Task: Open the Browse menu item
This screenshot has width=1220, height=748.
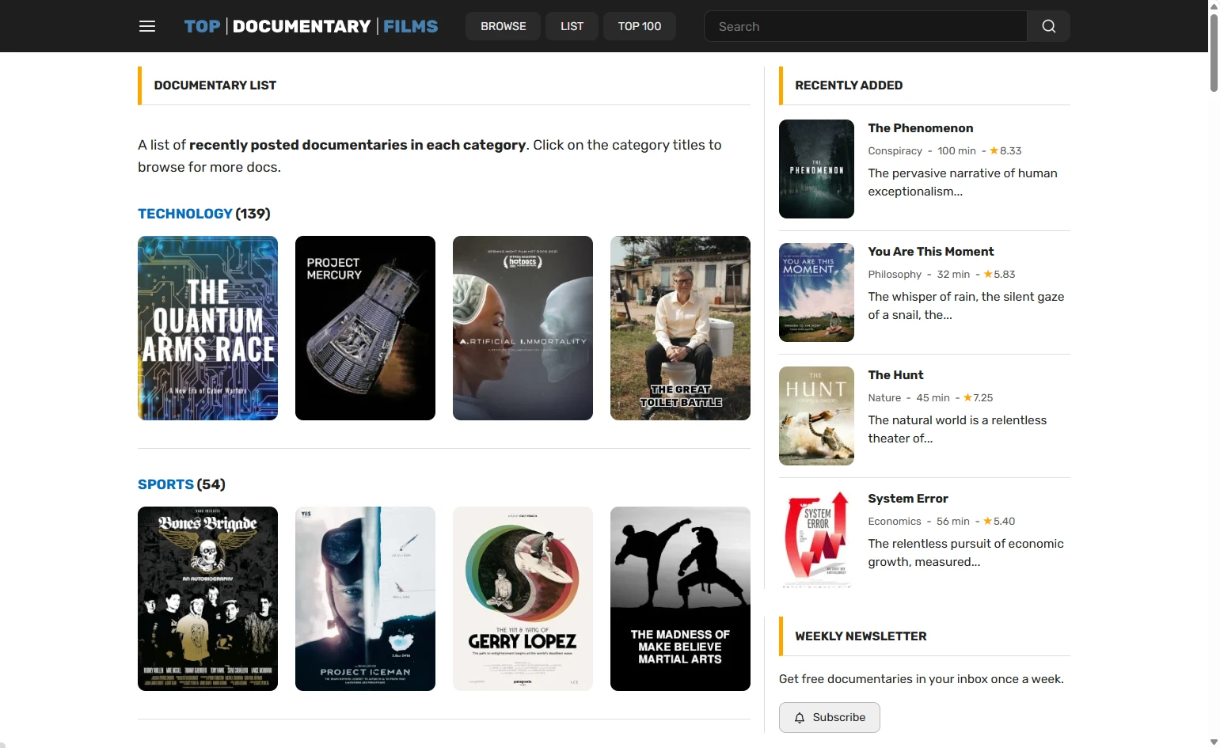Action: tap(503, 26)
